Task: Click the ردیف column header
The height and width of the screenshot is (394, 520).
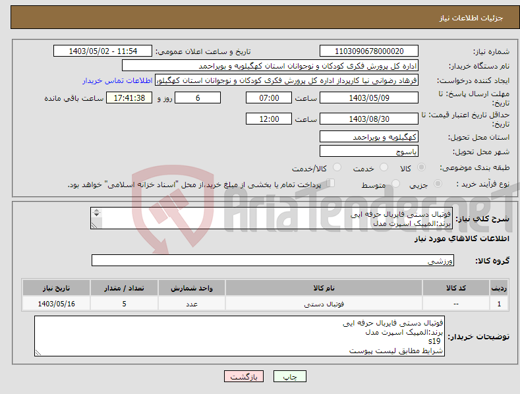Action: pos(499,288)
